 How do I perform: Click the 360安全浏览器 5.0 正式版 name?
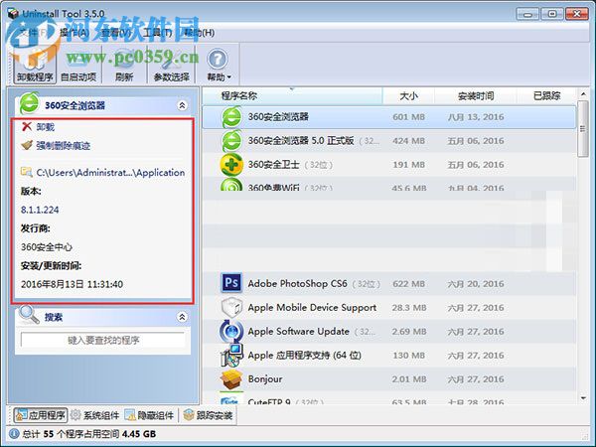pyautogui.click(x=301, y=141)
